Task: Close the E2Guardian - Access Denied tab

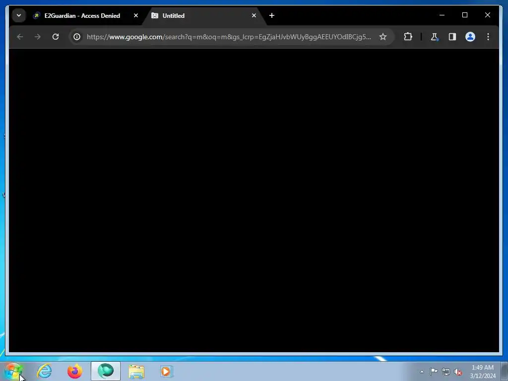Action: pos(136,15)
